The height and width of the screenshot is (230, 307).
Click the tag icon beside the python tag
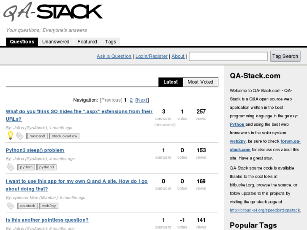pyautogui.click(x=10, y=167)
